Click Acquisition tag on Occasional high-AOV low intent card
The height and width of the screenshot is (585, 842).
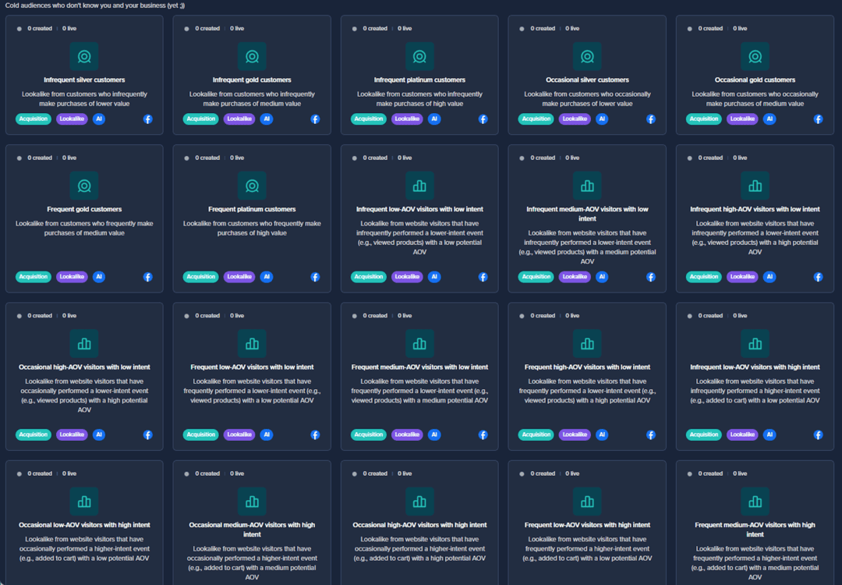pyautogui.click(x=34, y=434)
